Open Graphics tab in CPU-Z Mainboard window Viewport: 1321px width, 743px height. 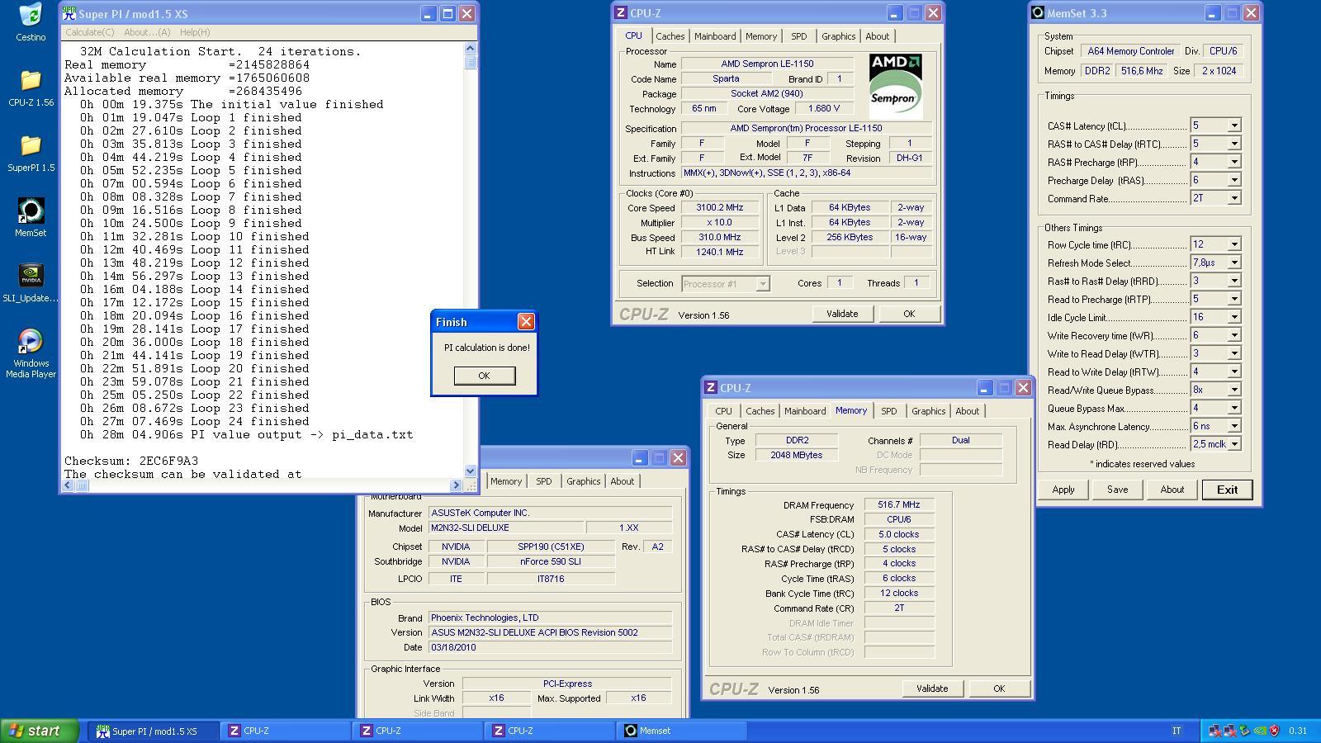(583, 481)
